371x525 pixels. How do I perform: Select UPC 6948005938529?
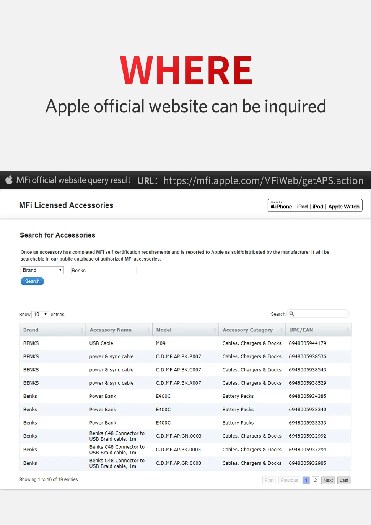[x=308, y=383]
